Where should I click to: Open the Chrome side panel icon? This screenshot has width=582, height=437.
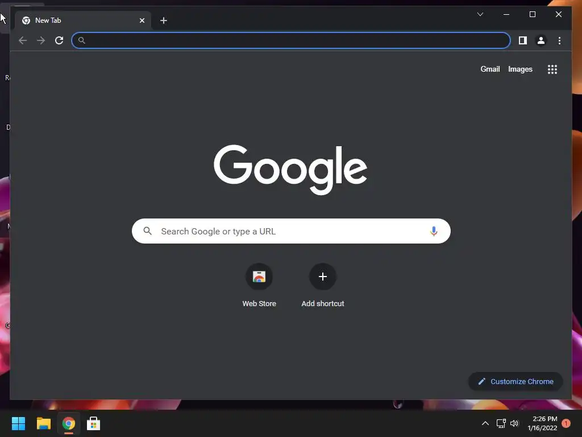[523, 40]
